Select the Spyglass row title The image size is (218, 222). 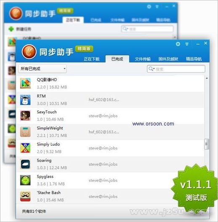[45, 177]
